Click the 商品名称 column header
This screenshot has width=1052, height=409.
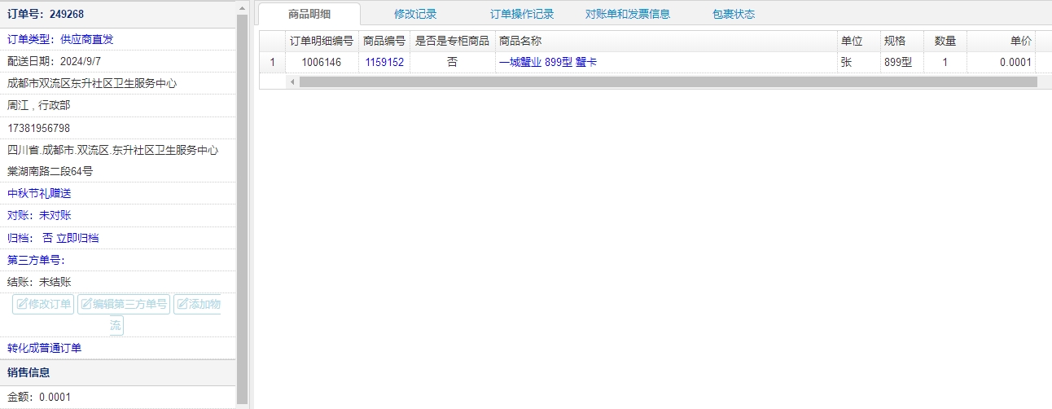[666, 41]
